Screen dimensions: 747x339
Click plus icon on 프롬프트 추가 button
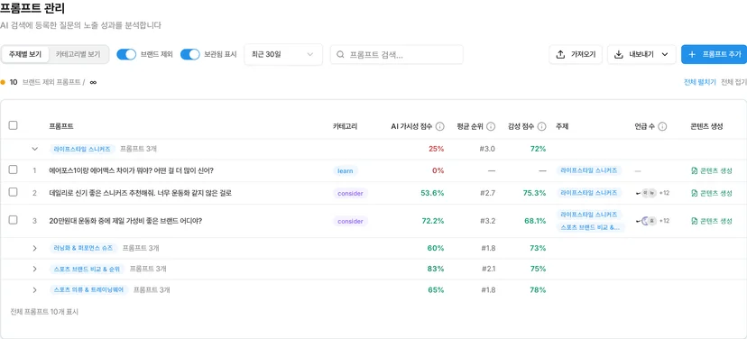pyautogui.click(x=692, y=54)
